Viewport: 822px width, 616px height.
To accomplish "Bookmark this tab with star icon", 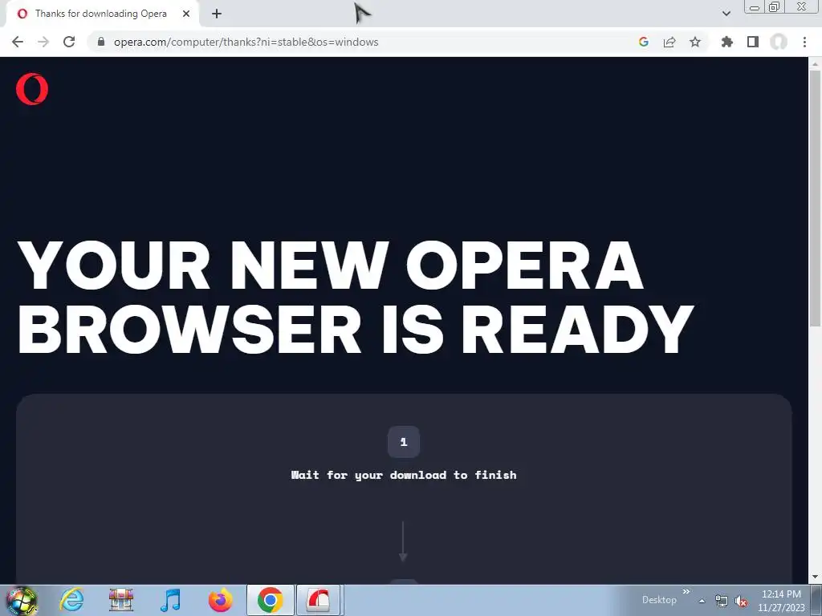I will [x=695, y=42].
